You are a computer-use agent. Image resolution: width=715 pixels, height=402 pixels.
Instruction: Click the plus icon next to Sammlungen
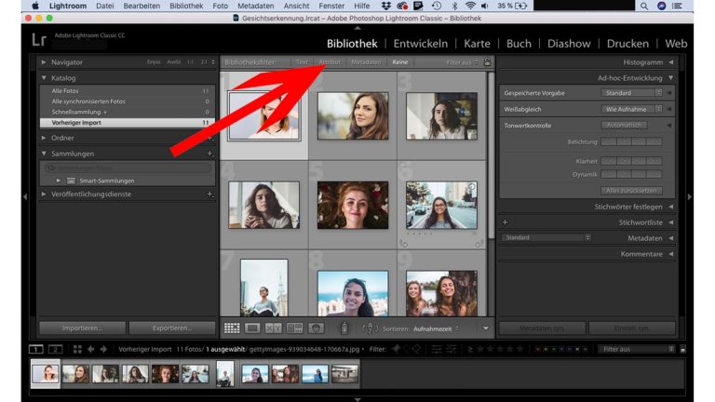[x=209, y=153]
